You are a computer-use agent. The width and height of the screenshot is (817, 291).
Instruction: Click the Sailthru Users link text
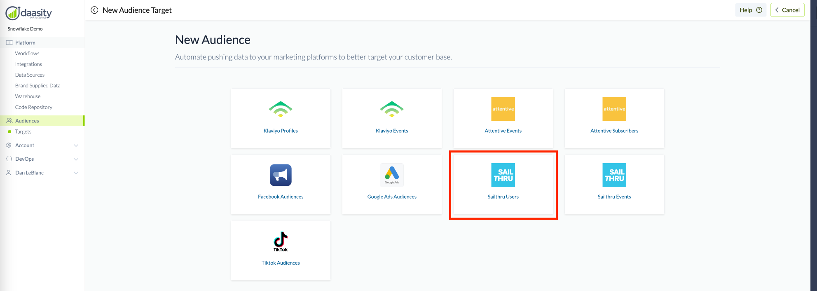(x=503, y=197)
